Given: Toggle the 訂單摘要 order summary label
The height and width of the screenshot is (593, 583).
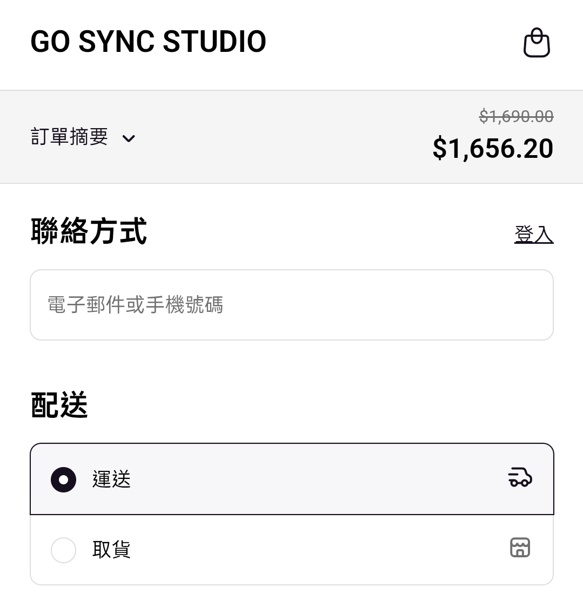Looking at the screenshot, I should (x=69, y=137).
